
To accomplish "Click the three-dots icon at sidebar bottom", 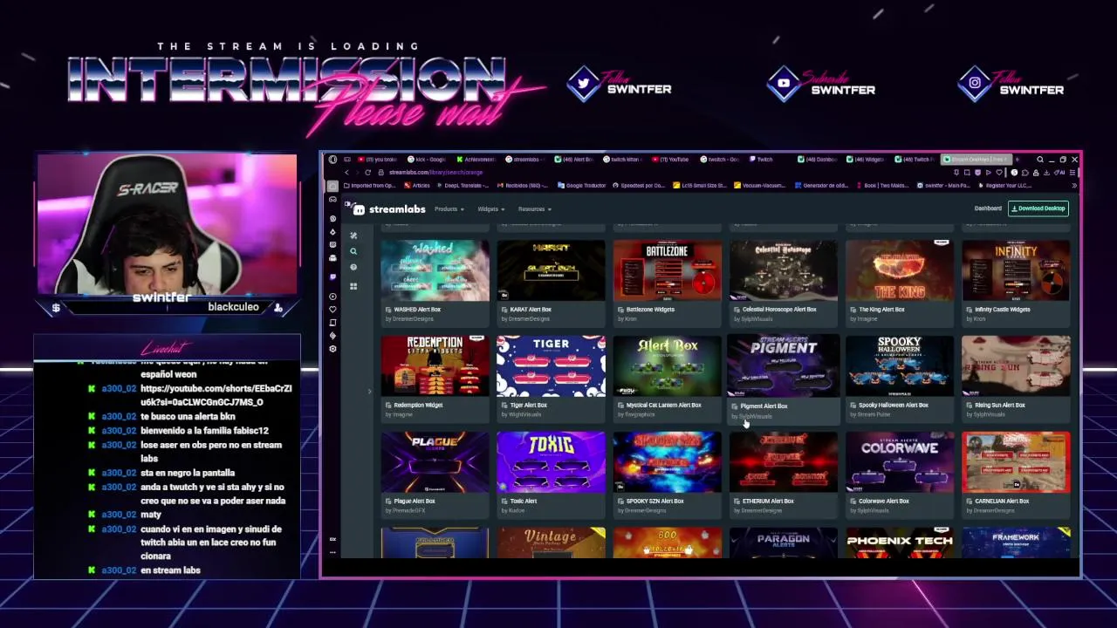I will (x=332, y=551).
